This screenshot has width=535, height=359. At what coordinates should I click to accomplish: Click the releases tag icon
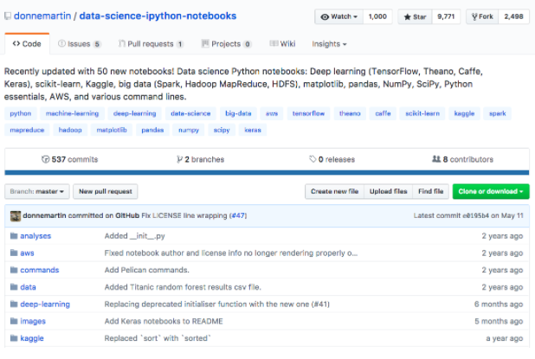point(313,159)
